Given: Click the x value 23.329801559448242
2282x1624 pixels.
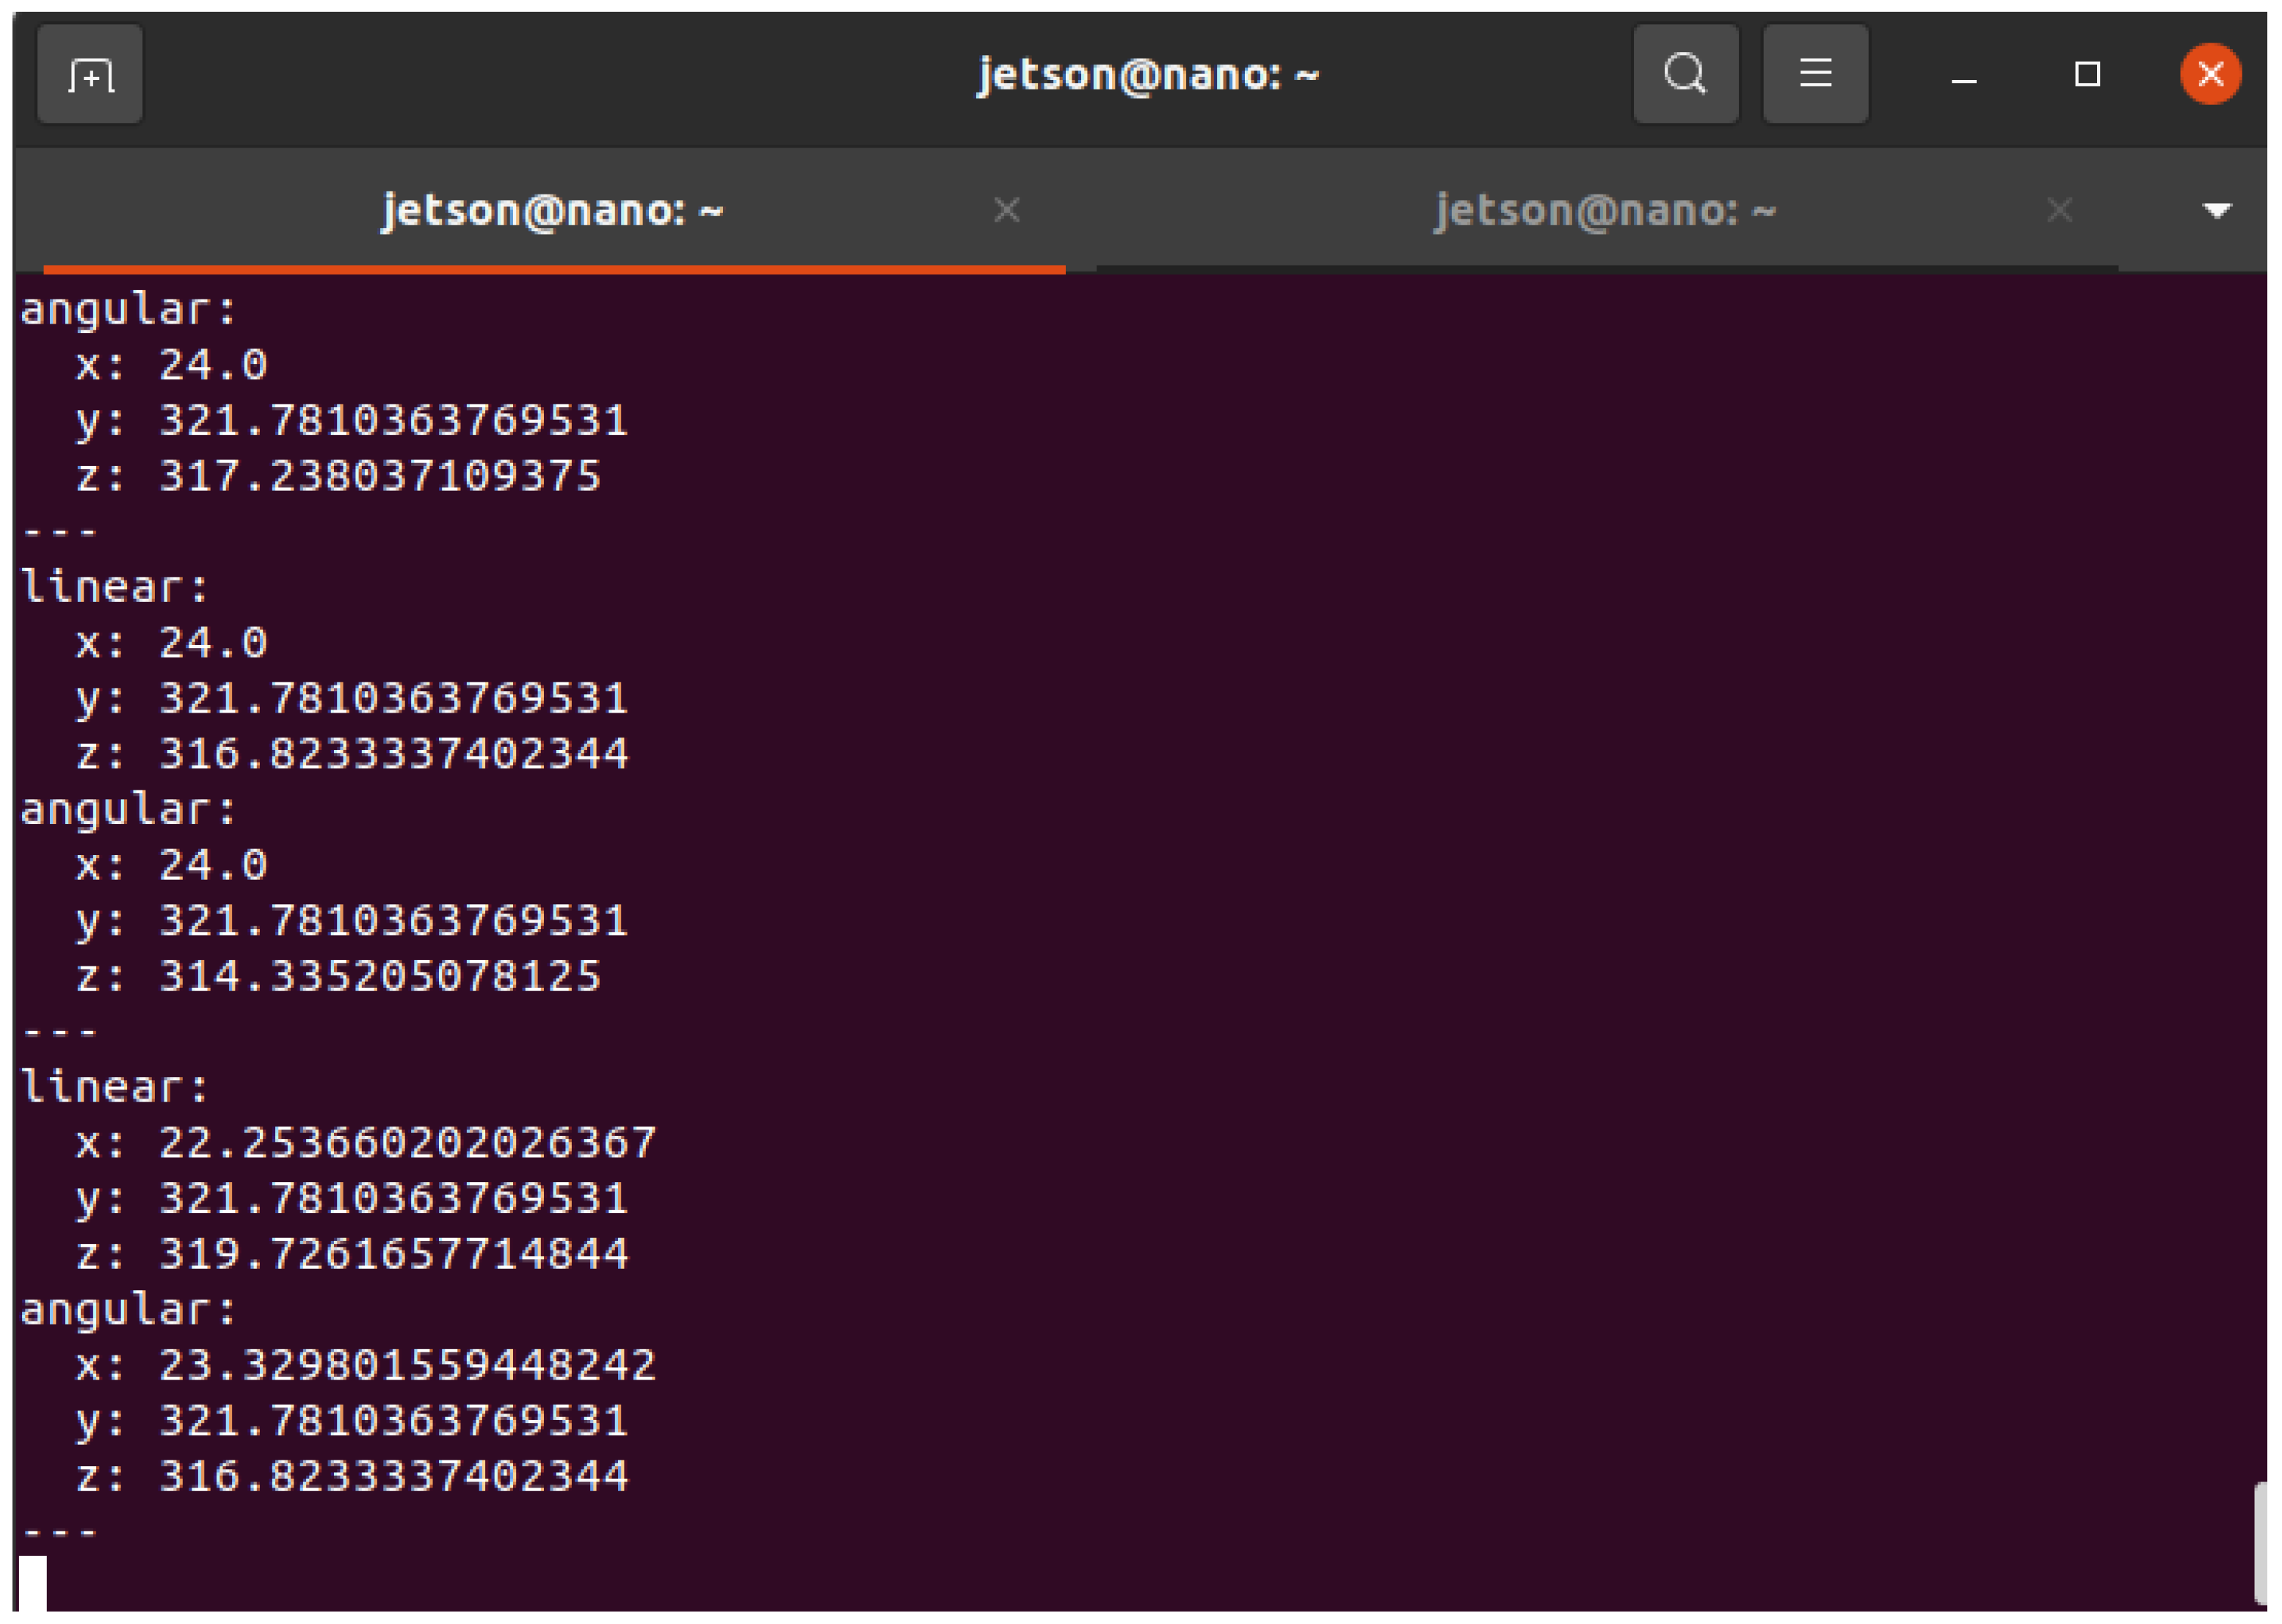Looking at the screenshot, I should point(407,1365).
